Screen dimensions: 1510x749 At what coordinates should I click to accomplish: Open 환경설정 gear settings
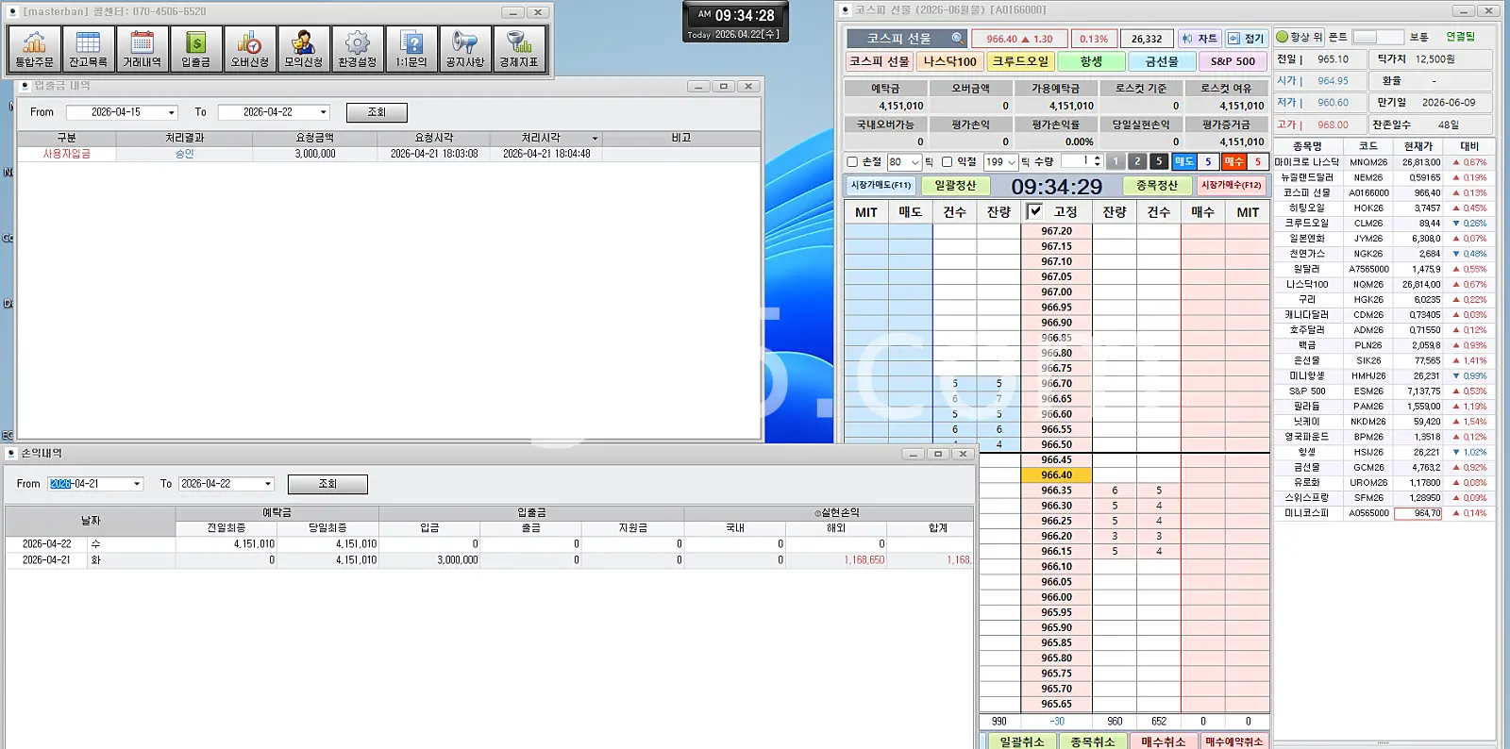pyautogui.click(x=357, y=49)
